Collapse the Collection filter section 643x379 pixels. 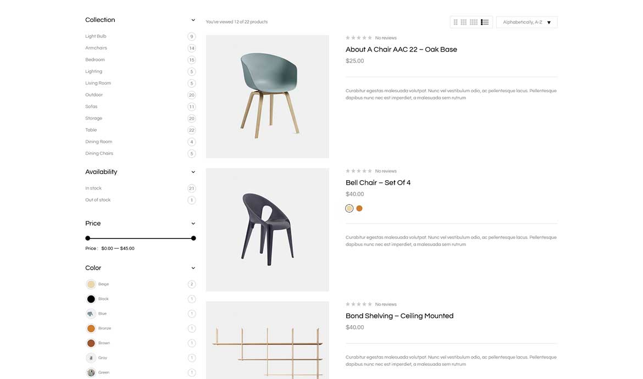[x=193, y=20]
